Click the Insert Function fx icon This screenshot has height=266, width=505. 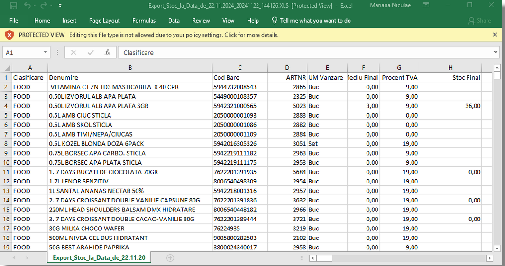[x=108, y=53]
